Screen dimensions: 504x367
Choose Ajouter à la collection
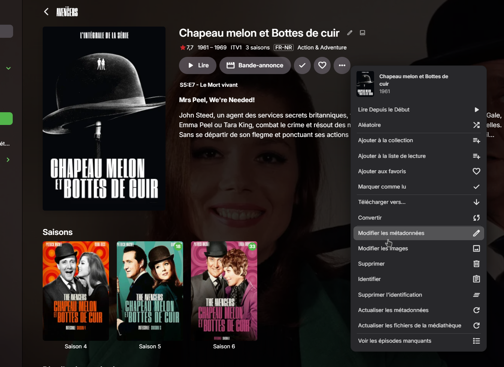pyautogui.click(x=419, y=140)
